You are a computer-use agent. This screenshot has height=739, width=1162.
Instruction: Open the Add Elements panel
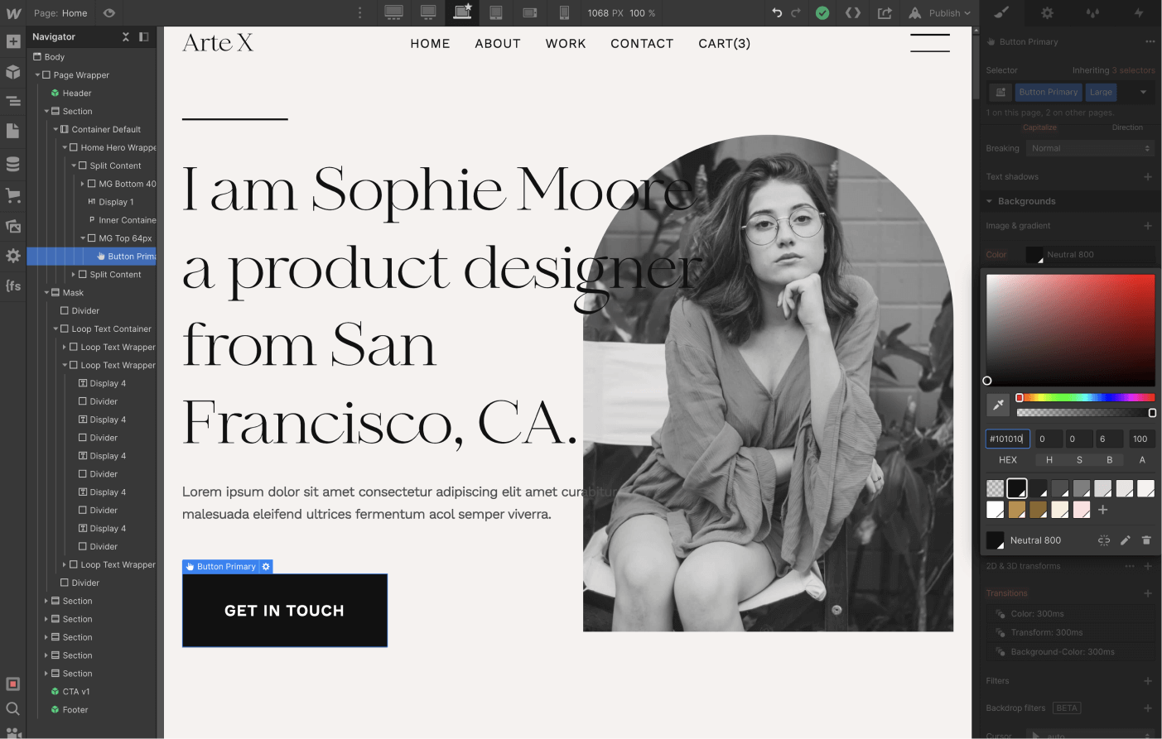tap(12, 41)
